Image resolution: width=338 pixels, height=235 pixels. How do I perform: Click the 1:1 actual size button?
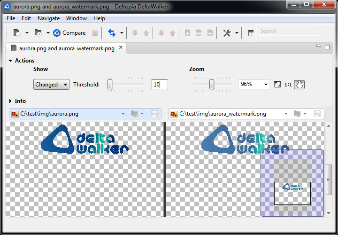pyautogui.click(x=288, y=85)
